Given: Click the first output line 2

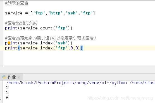Looking at the screenshot, I should 8,88.
